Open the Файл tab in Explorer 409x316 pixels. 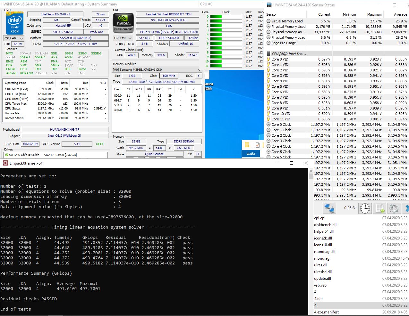(251, 154)
